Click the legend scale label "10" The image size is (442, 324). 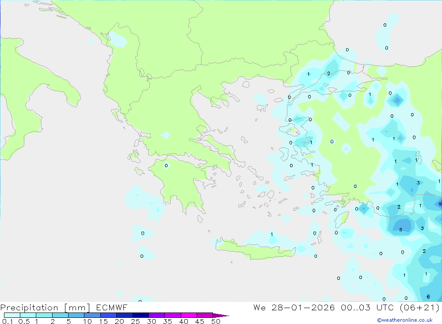pyautogui.click(x=88, y=321)
